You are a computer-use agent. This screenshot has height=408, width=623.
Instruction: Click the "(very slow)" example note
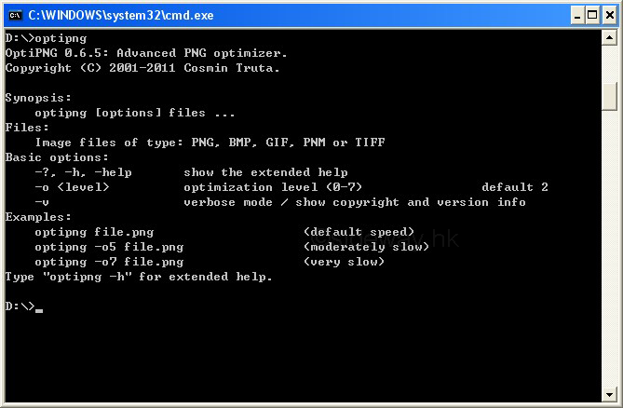[x=344, y=262]
